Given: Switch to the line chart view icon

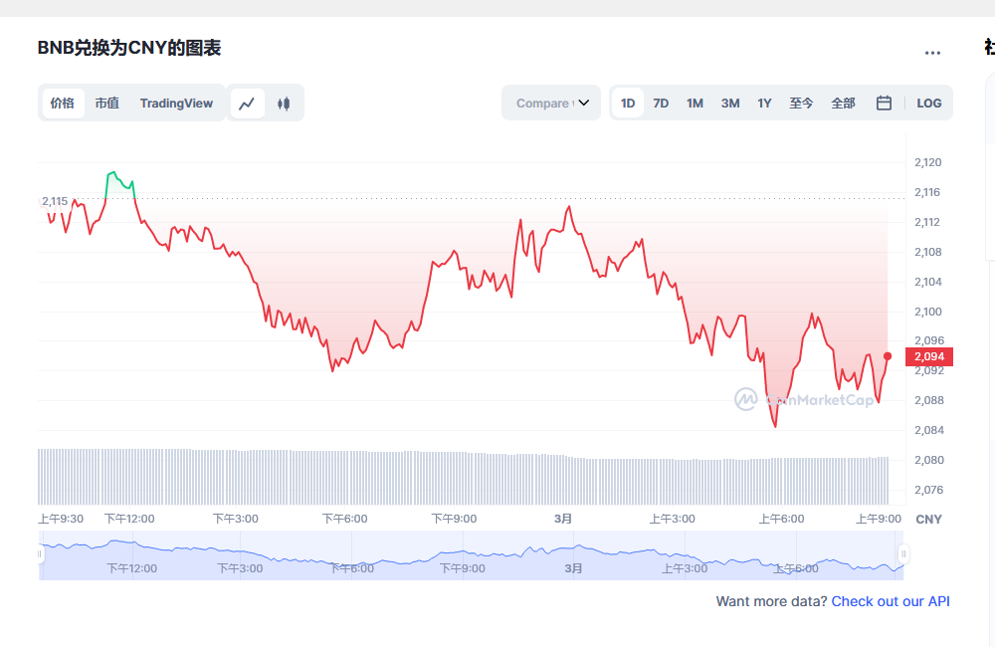Looking at the screenshot, I should (x=248, y=104).
